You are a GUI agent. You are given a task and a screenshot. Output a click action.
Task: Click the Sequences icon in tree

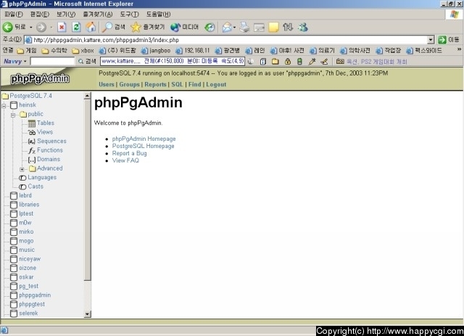tap(32, 142)
